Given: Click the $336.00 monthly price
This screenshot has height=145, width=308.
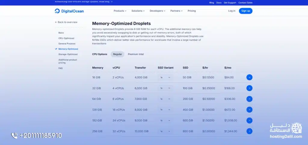Looking at the screenshot, I should coord(229,99).
